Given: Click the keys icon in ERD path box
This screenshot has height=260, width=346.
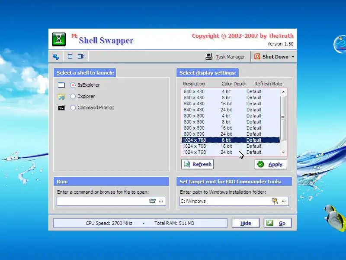Looking at the screenshot, I should pyautogui.click(x=275, y=201).
